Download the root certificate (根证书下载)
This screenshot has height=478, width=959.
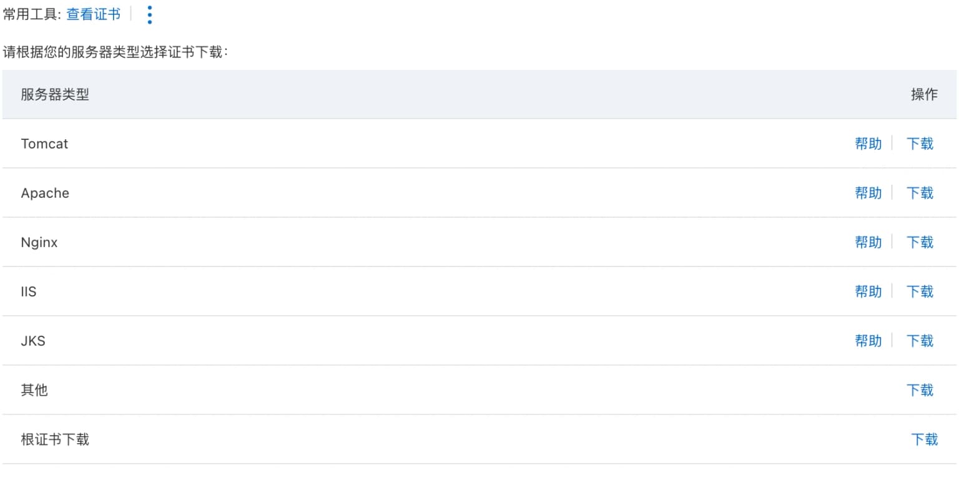pyautogui.click(x=924, y=439)
